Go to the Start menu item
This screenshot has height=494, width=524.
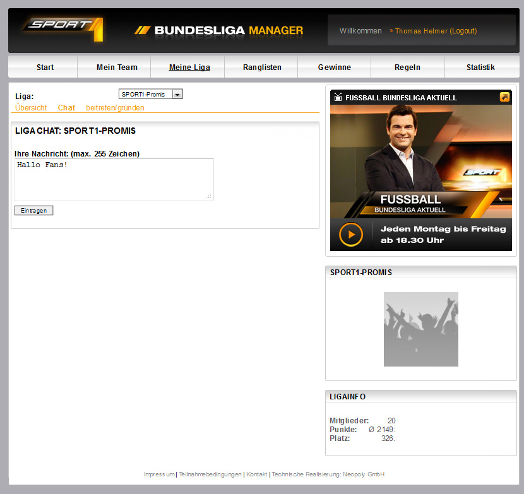click(45, 67)
